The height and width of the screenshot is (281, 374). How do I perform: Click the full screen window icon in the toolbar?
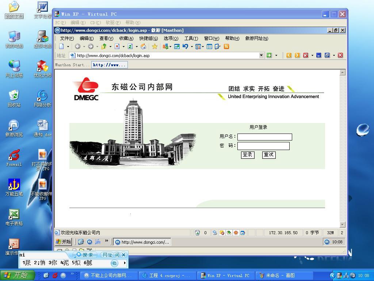[177, 46]
